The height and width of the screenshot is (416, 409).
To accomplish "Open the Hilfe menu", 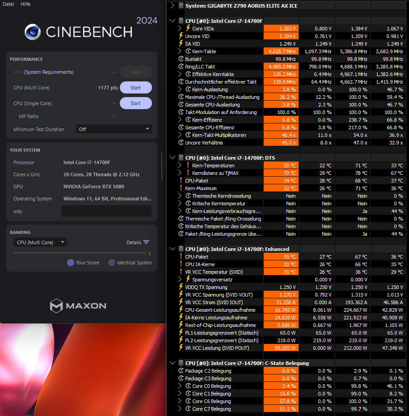I will coord(25,4).
